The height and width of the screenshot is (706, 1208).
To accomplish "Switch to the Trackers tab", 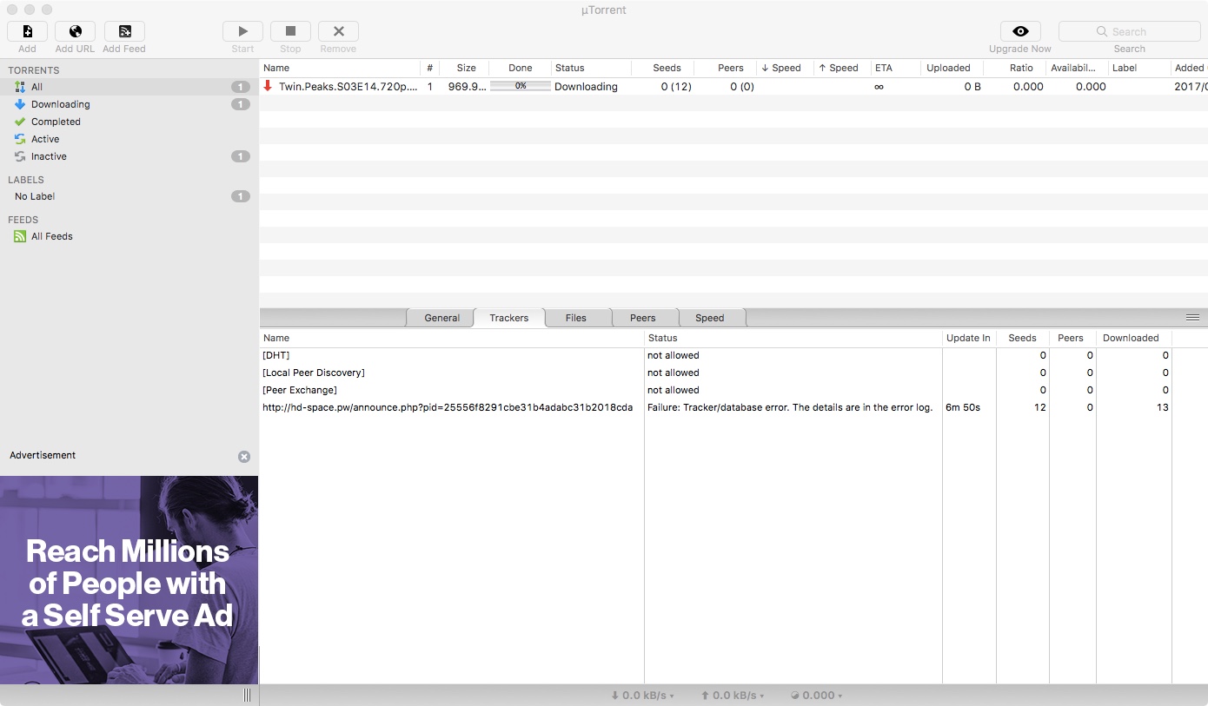I will coord(509,318).
